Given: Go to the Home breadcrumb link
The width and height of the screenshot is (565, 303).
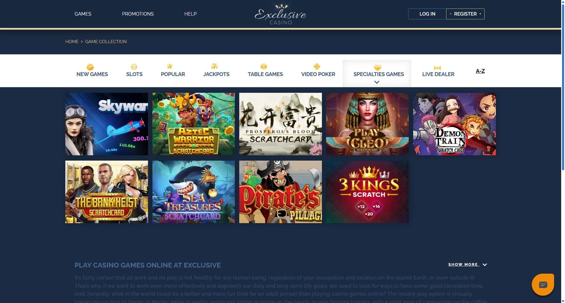Looking at the screenshot, I should (x=72, y=42).
